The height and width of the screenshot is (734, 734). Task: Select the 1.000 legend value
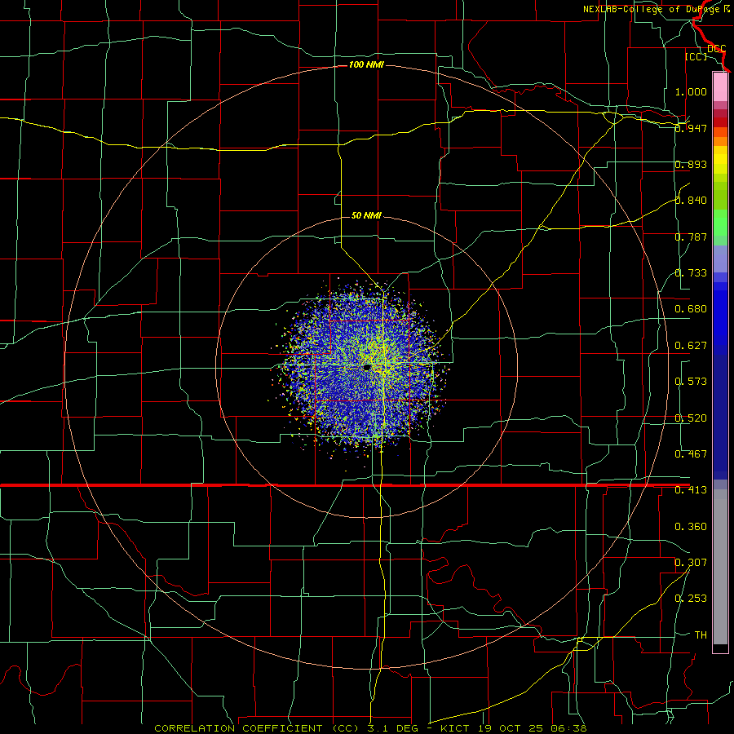coord(691,91)
